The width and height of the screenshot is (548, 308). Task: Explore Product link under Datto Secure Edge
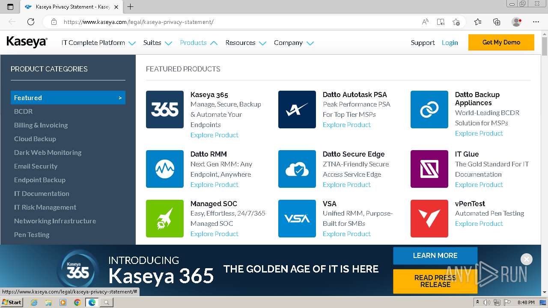click(347, 184)
